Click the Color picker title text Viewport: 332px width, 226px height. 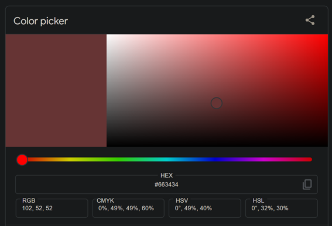40,21
